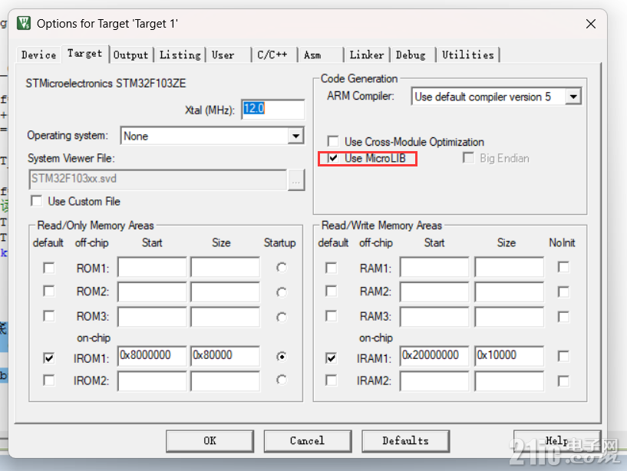Click the IROM1 Start address field

152,356
